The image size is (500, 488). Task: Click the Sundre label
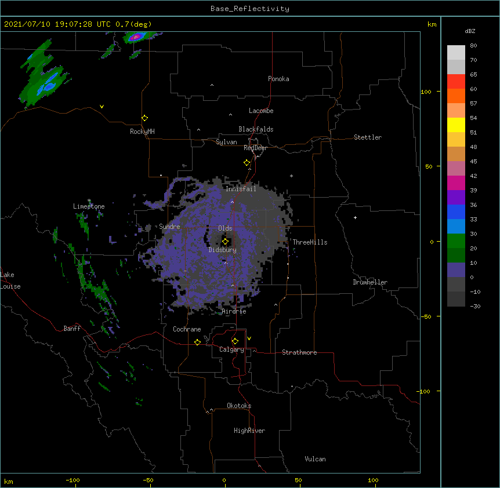pyautogui.click(x=169, y=227)
